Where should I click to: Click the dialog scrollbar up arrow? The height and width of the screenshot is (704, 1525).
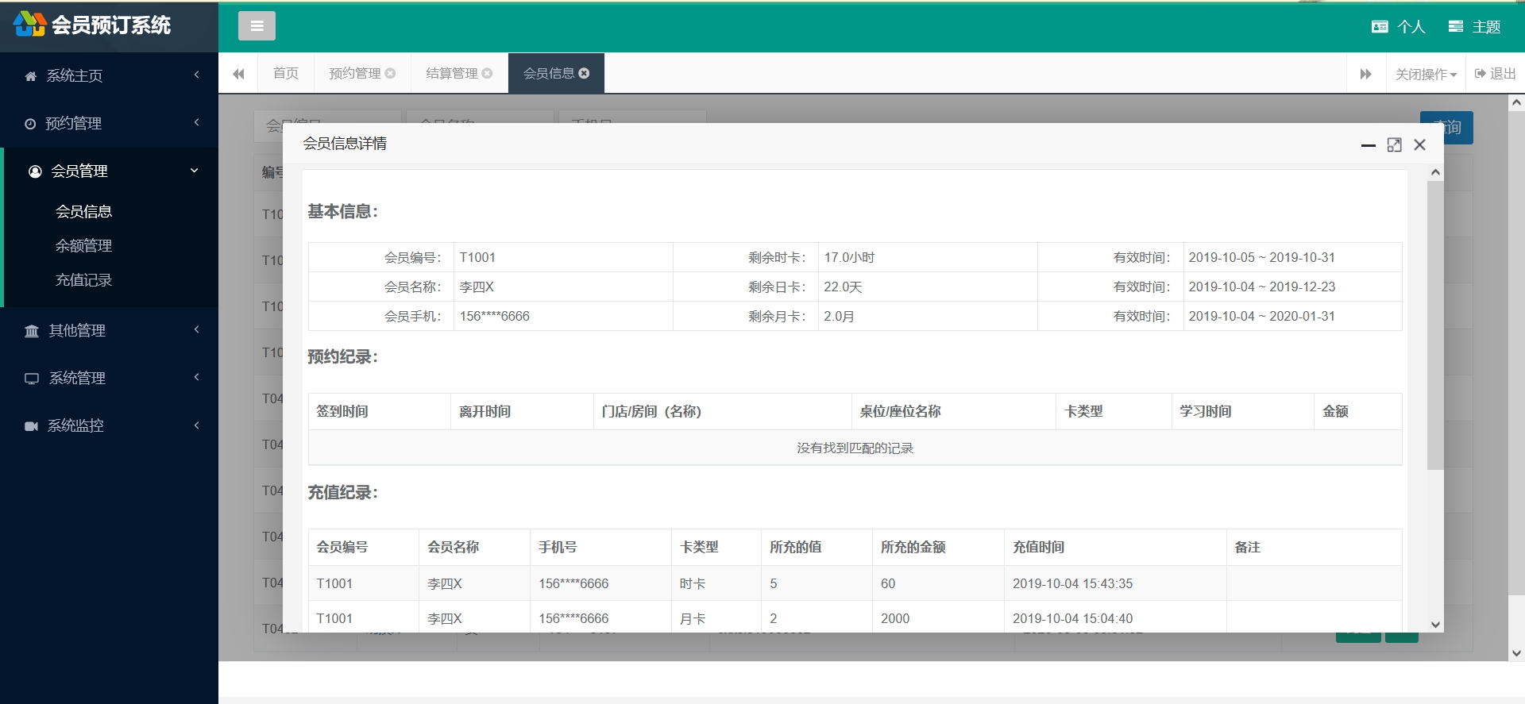1435,172
